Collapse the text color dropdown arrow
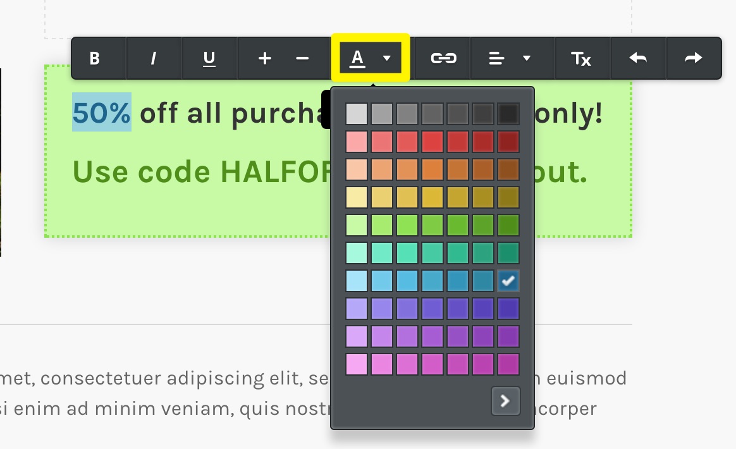 tap(387, 58)
